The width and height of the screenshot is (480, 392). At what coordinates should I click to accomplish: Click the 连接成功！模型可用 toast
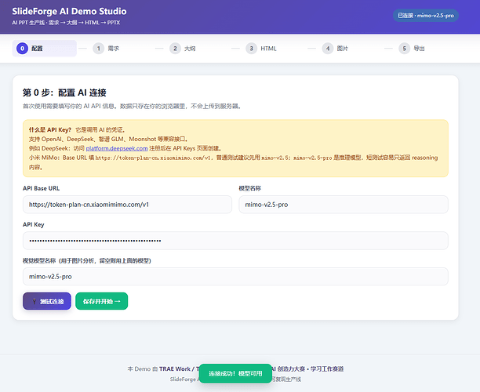pos(235,373)
